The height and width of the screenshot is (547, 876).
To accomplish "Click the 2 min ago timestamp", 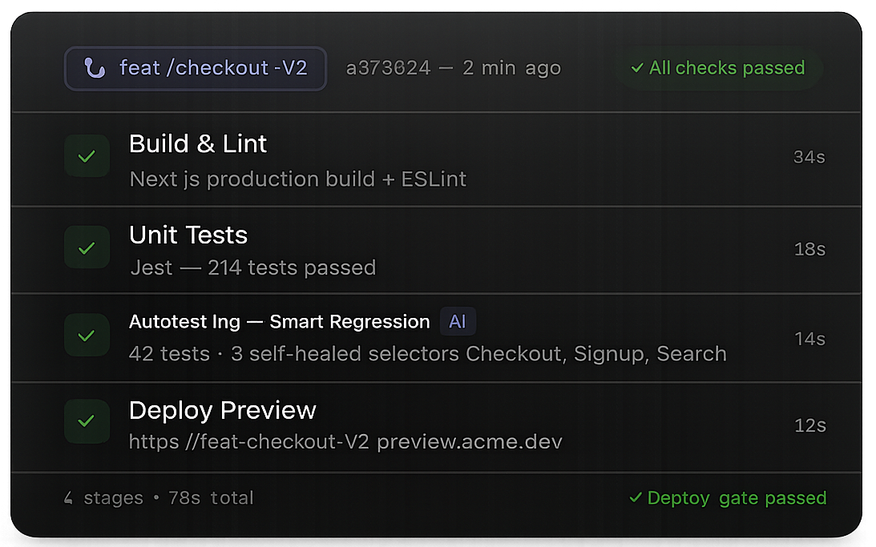I will click(511, 67).
